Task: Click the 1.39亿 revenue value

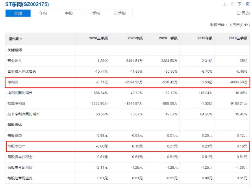Action: click(102, 61)
